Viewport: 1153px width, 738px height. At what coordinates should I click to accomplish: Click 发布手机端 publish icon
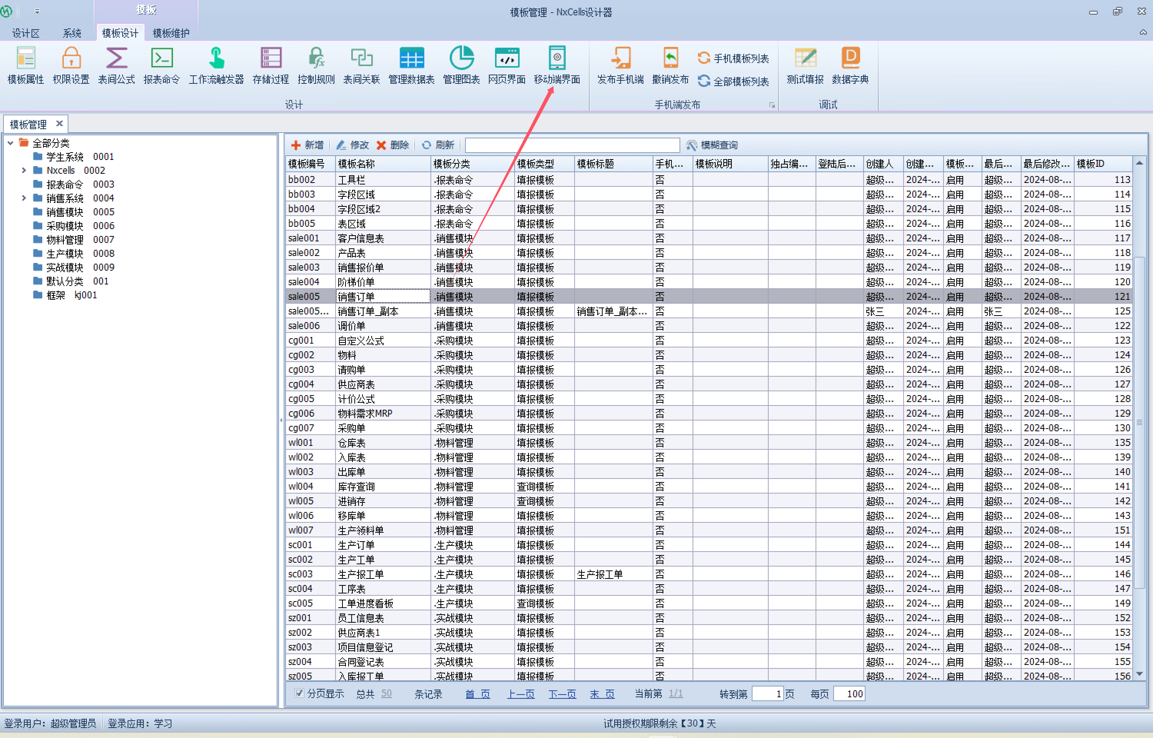pyautogui.click(x=620, y=59)
